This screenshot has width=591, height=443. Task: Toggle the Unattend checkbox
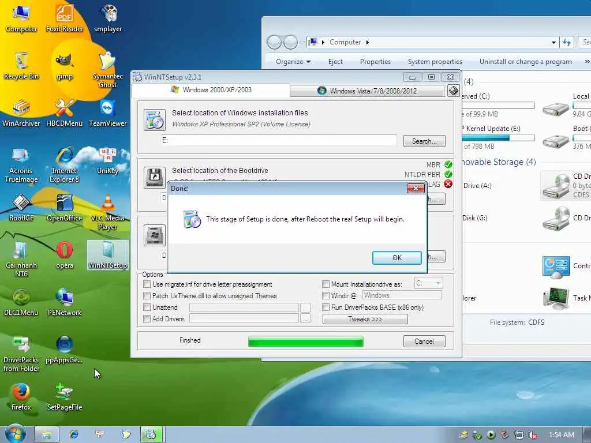[147, 307]
